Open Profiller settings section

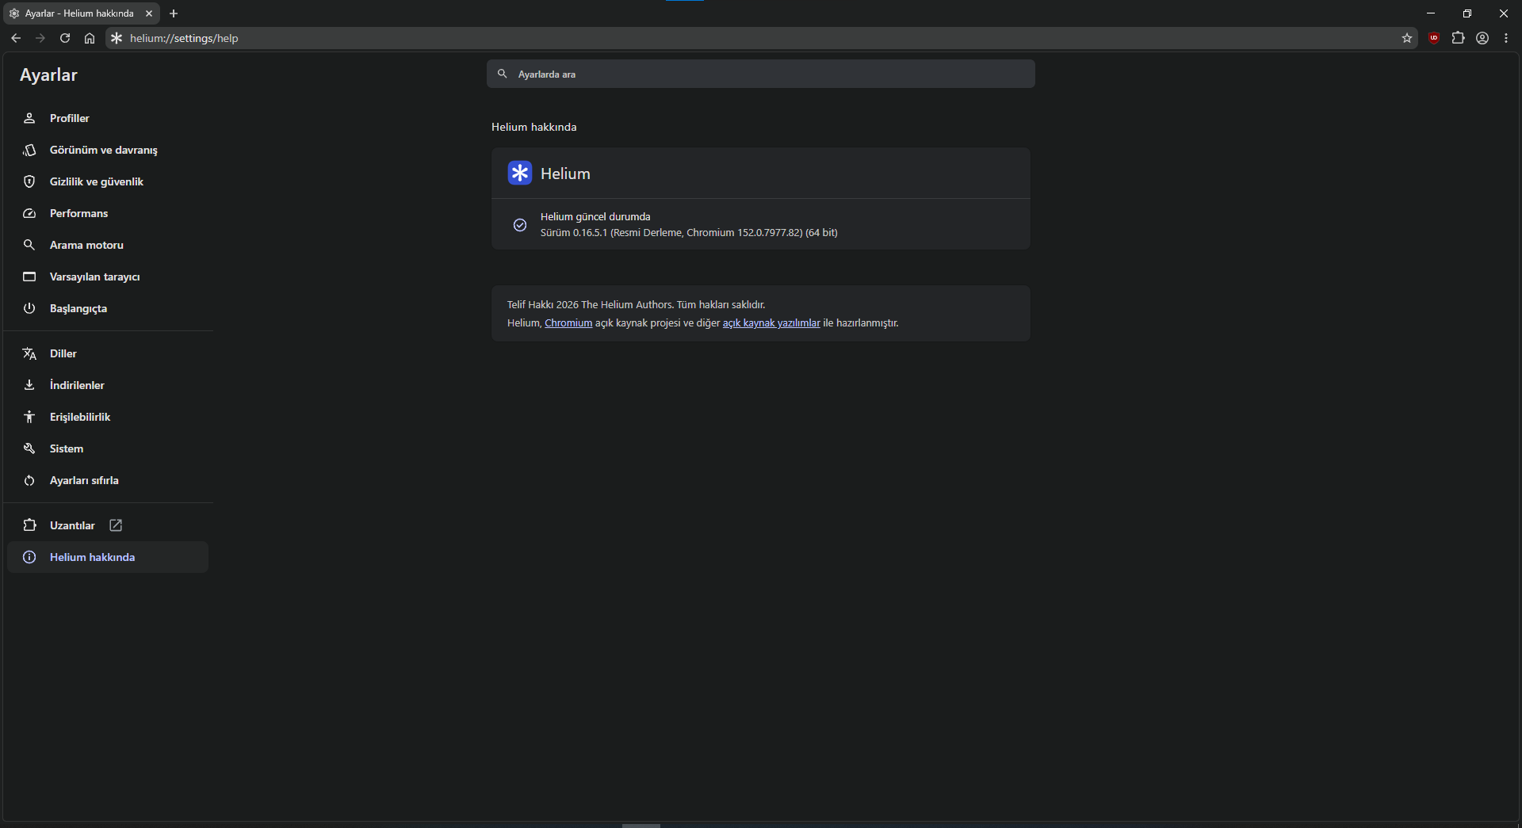(108, 118)
